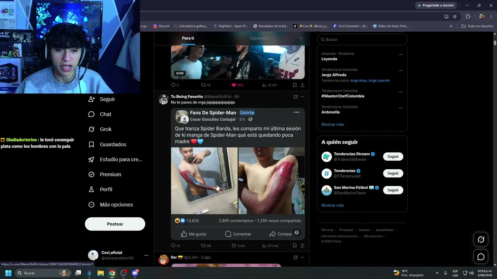Open Guardados bookmarks in the sidebar
Image resolution: width=497 pixels, height=279 pixels.
[x=107, y=144]
